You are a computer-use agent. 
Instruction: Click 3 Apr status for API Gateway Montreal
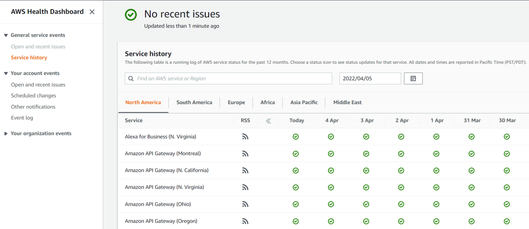tap(366, 154)
